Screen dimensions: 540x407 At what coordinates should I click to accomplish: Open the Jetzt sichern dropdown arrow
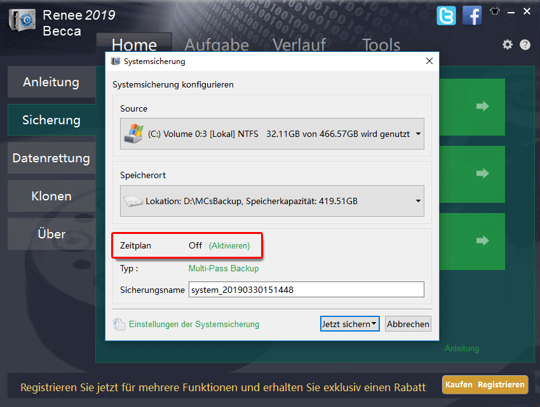(x=374, y=323)
